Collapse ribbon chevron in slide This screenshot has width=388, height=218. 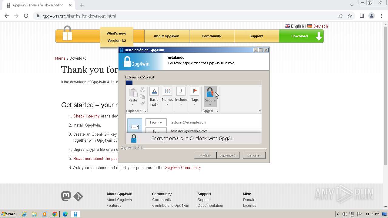tap(260, 111)
